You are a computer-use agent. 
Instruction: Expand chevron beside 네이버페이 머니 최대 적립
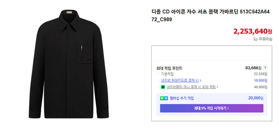coord(217,87)
